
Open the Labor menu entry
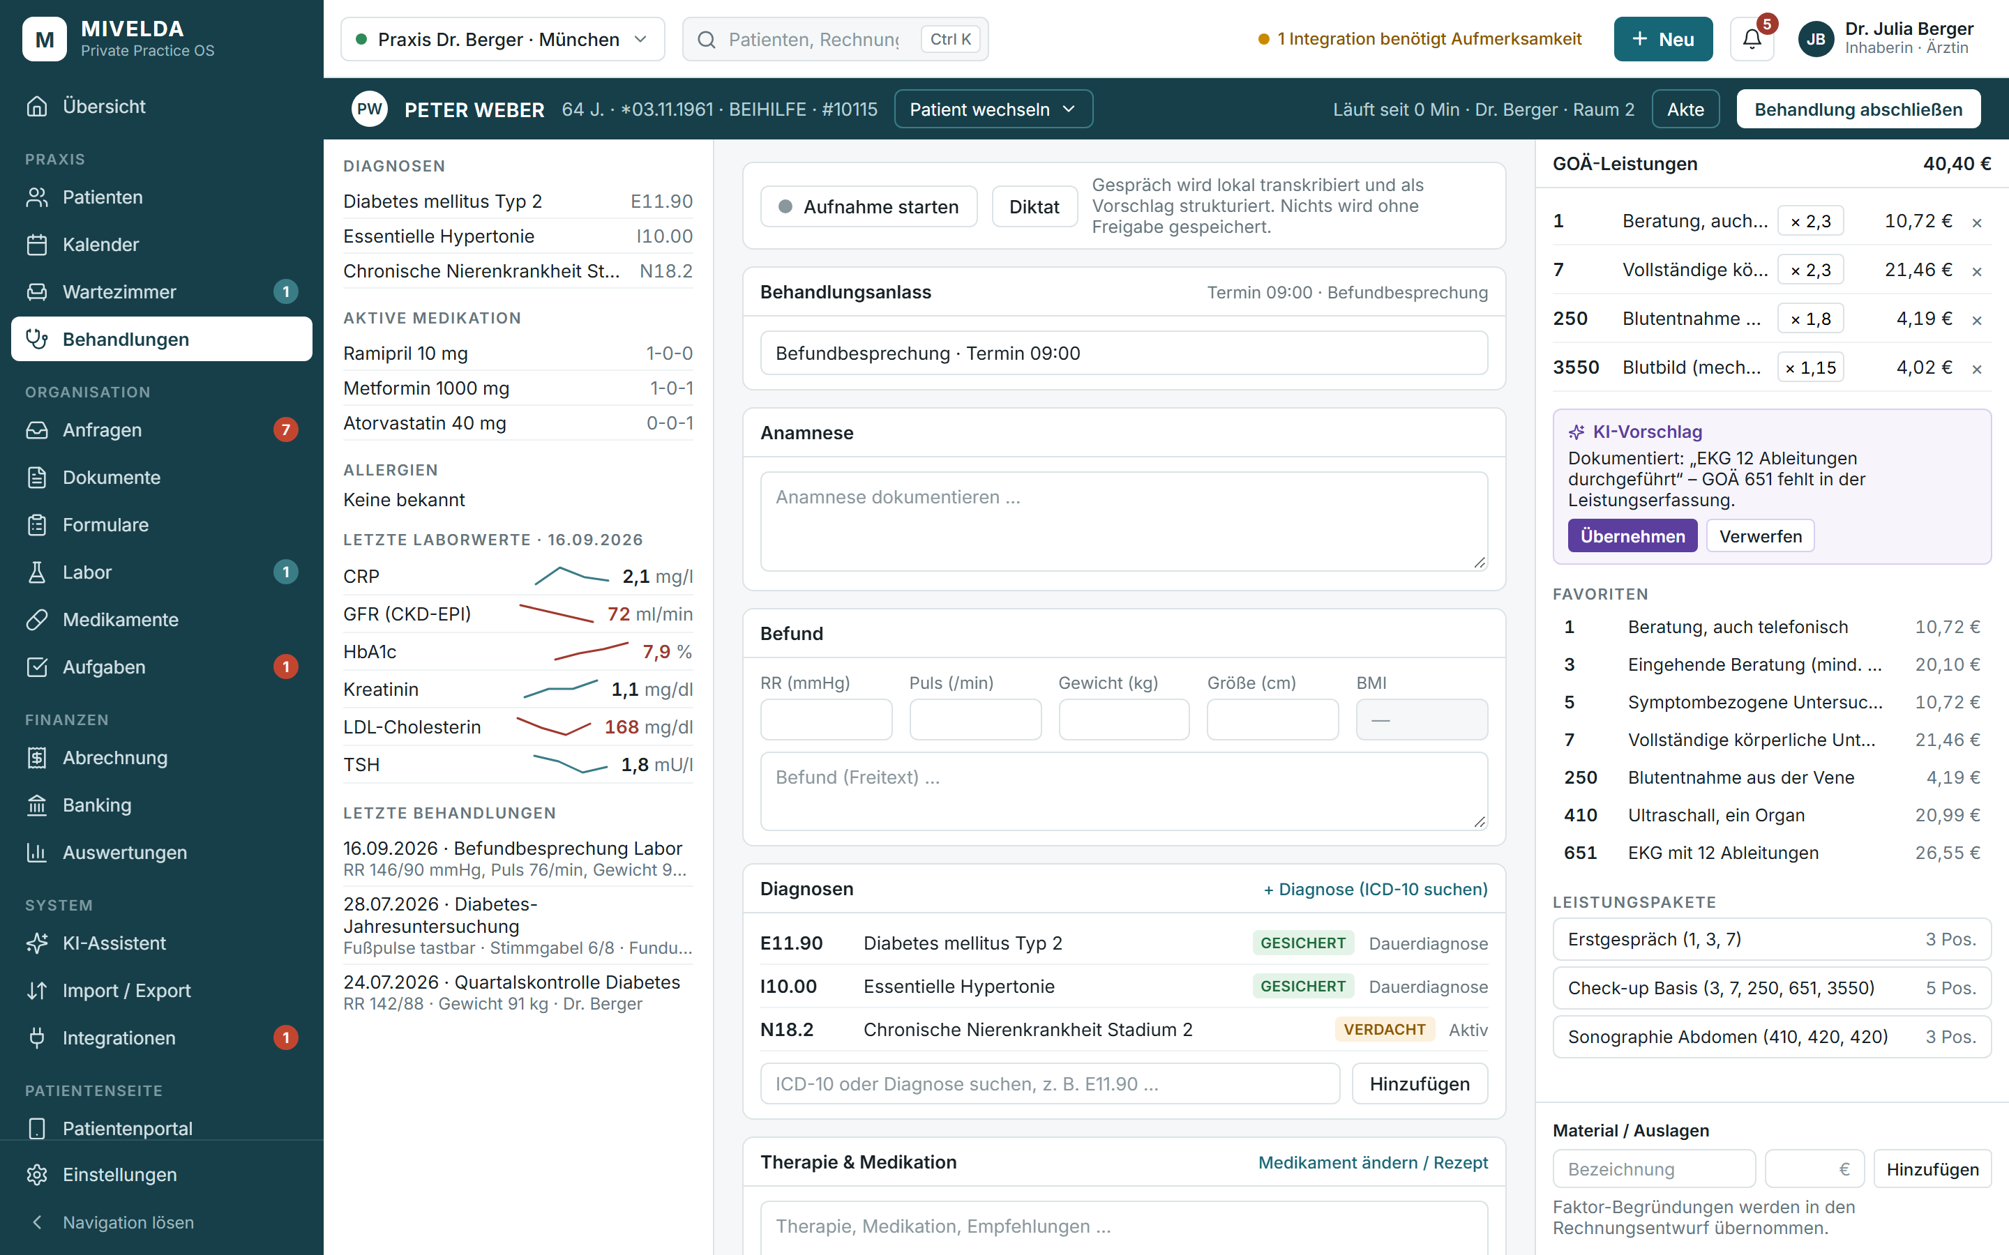pyautogui.click(x=161, y=572)
